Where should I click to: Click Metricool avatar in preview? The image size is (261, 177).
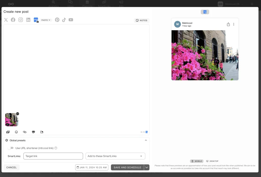coord(177,24)
